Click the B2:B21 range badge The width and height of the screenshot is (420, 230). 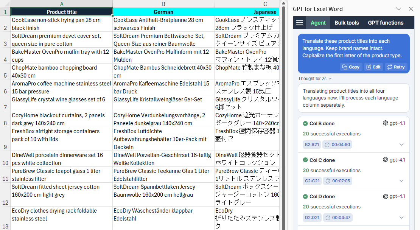[x=312, y=144]
